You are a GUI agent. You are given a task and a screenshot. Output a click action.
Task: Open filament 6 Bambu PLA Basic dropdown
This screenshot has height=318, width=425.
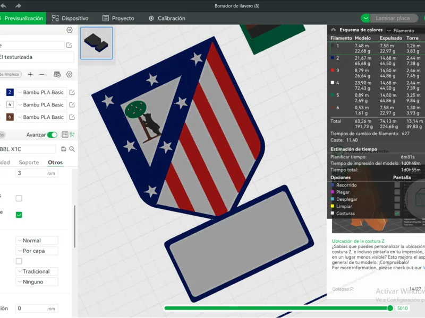(41, 117)
